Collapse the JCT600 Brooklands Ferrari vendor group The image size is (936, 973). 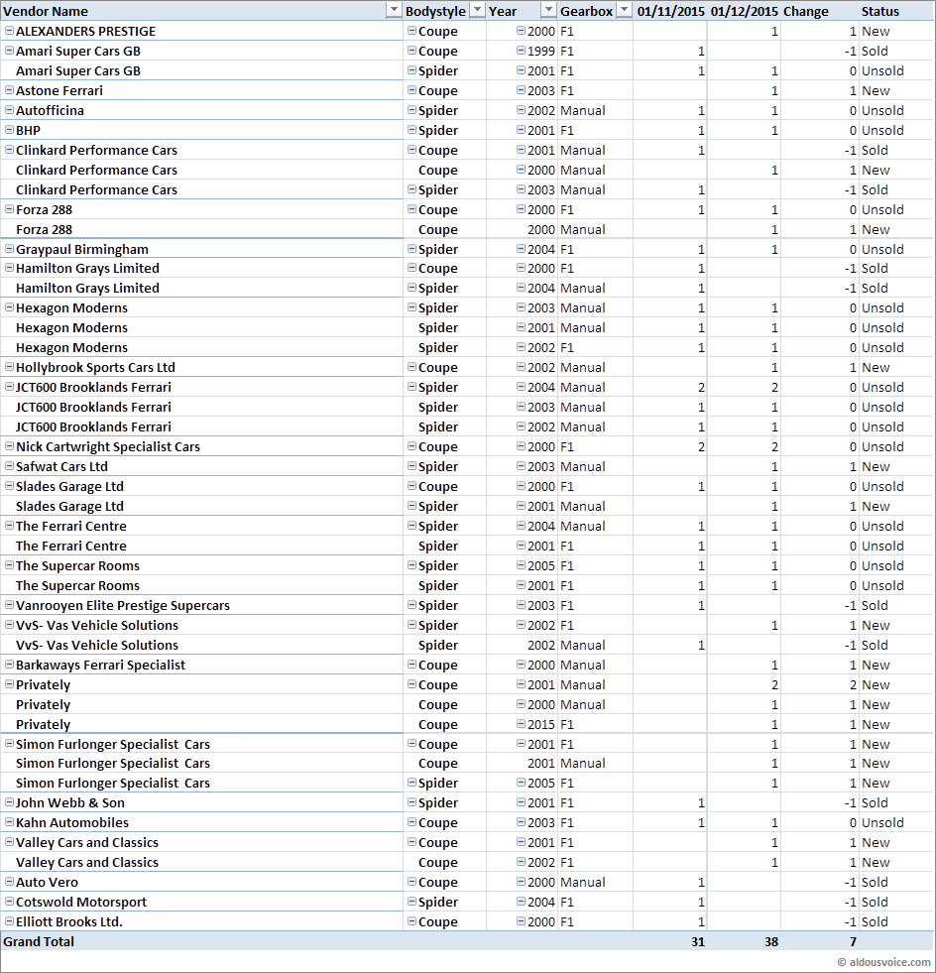[10, 387]
